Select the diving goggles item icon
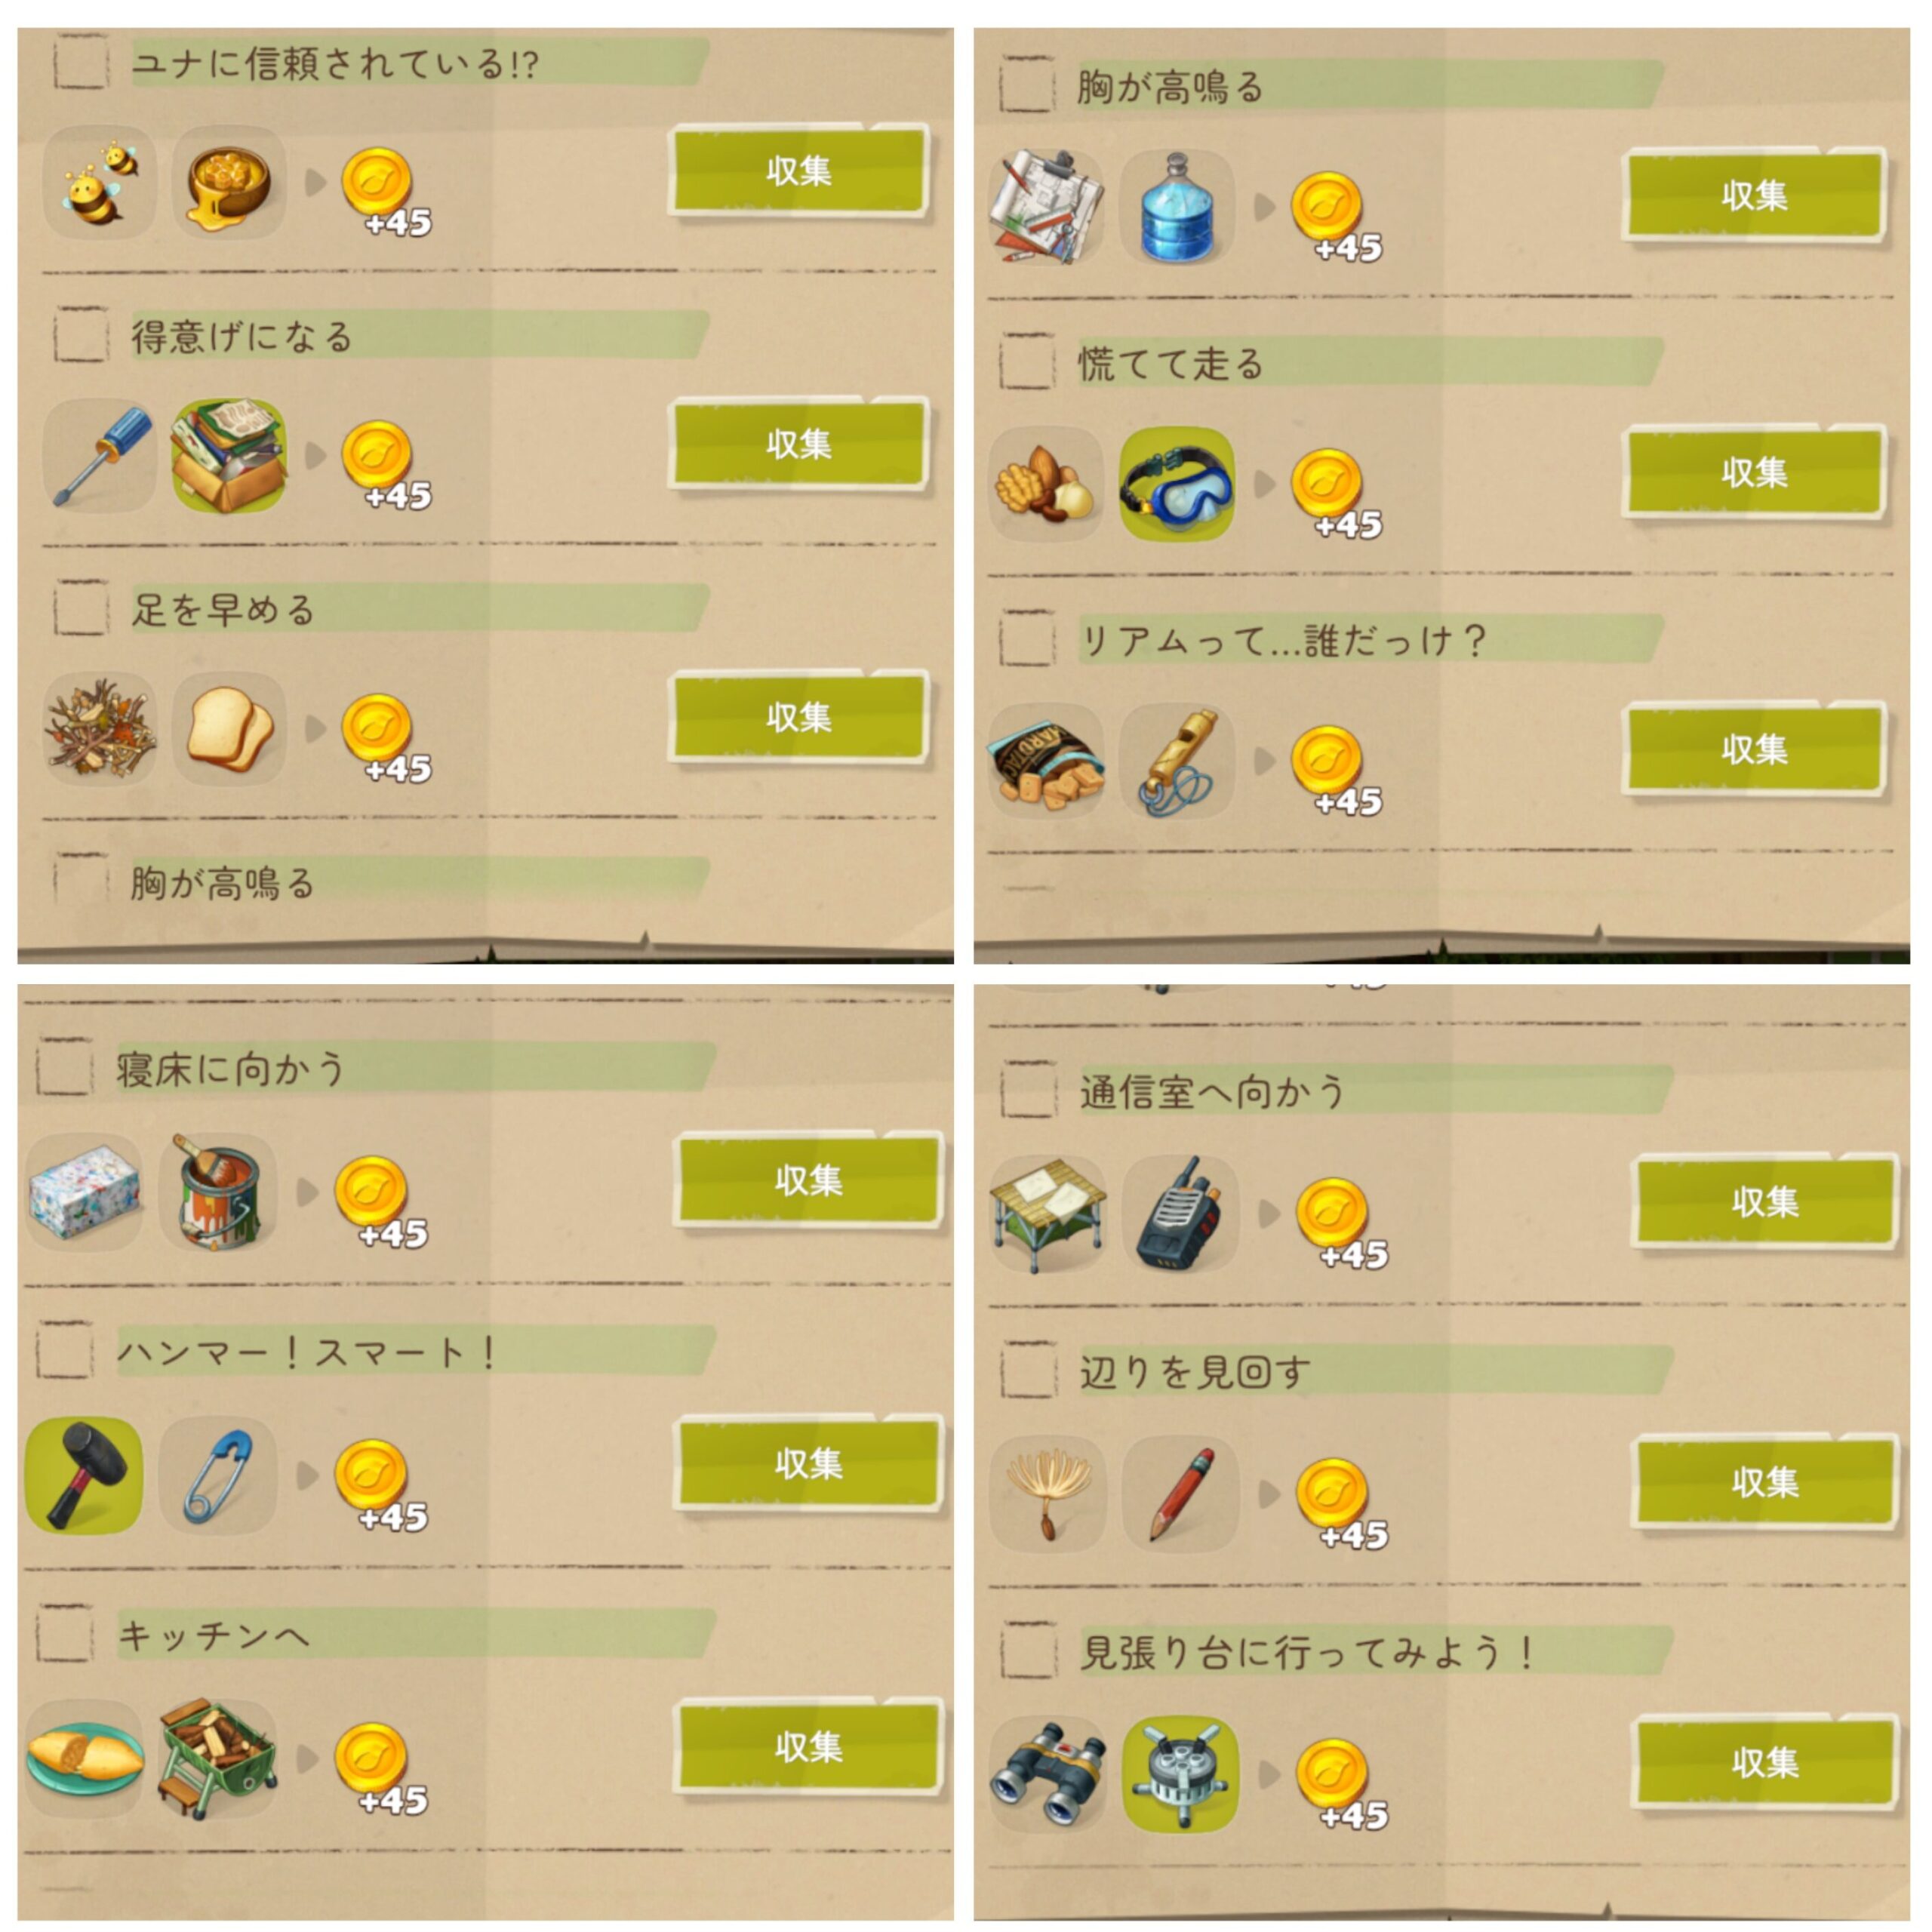The width and height of the screenshot is (1932, 1932). pos(1176,485)
